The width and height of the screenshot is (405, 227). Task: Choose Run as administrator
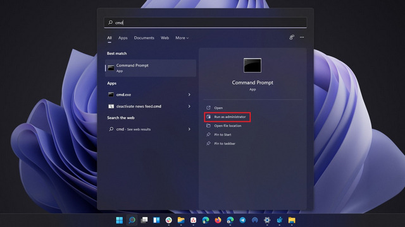coord(227,117)
